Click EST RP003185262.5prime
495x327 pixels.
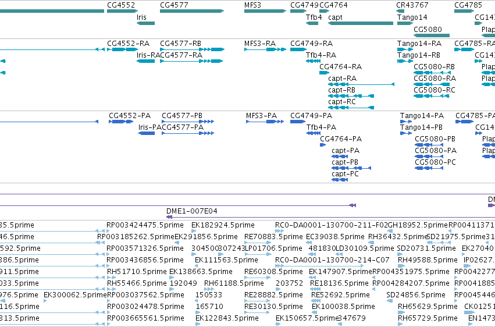(x=136, y=237)
